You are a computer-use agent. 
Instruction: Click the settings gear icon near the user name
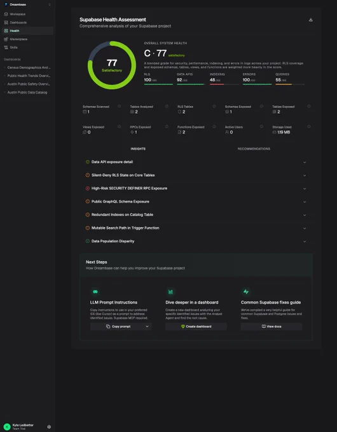point(49,427)
